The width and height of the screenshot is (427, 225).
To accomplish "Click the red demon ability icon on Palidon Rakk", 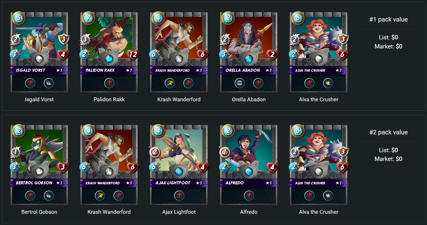I will click(x=109, y=83).
